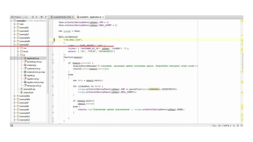The height and width of the screenshot is (142, 253).
Task: Close the application.js editor tab
Action: 103,17
